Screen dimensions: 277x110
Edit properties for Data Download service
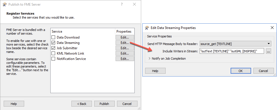125,37
